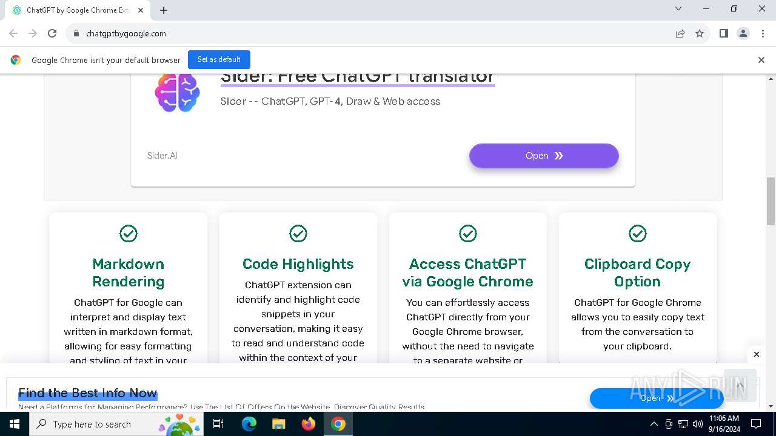Viewport: 776px width, 436px height.
Task: Open the Find the Best Info Now ad
Action: pyautogui.click(x=88, y=393)
